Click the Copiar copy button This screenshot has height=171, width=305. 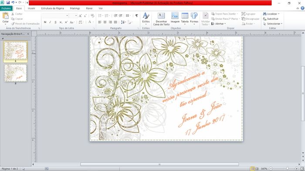[x=17, y=19]
